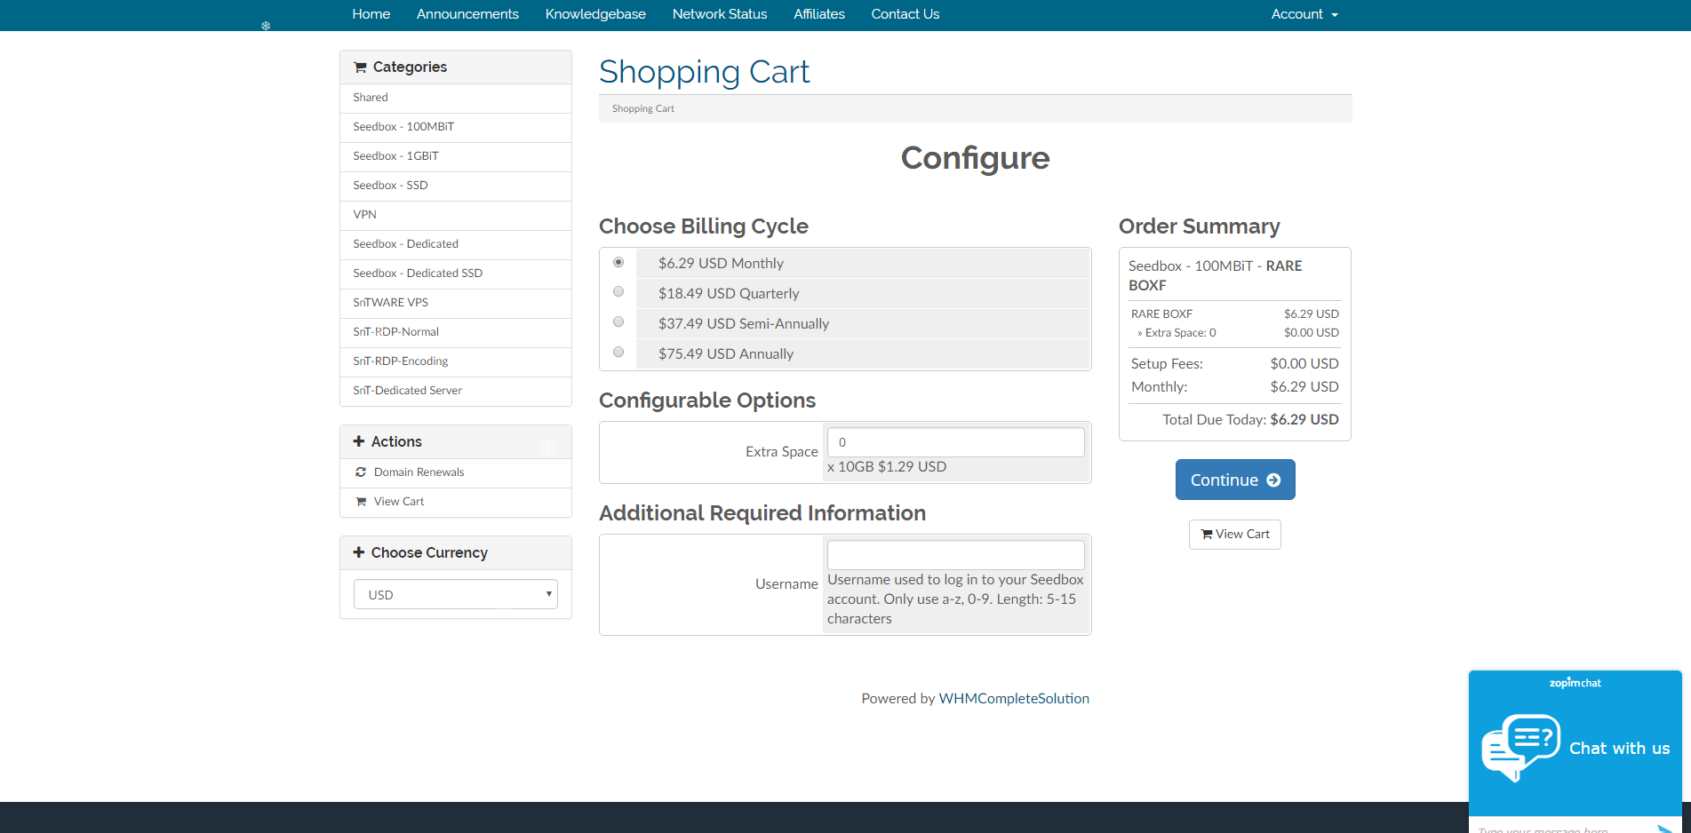
Task: Open the WHMCompleteSolution link
Action: coord(1013,698)
